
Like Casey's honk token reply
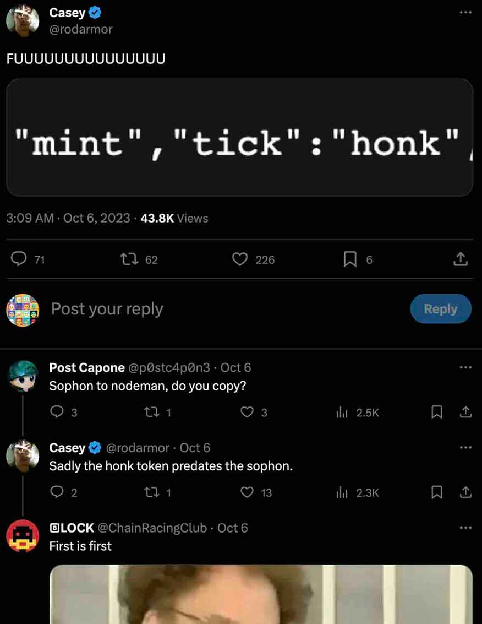coord(248,492)
